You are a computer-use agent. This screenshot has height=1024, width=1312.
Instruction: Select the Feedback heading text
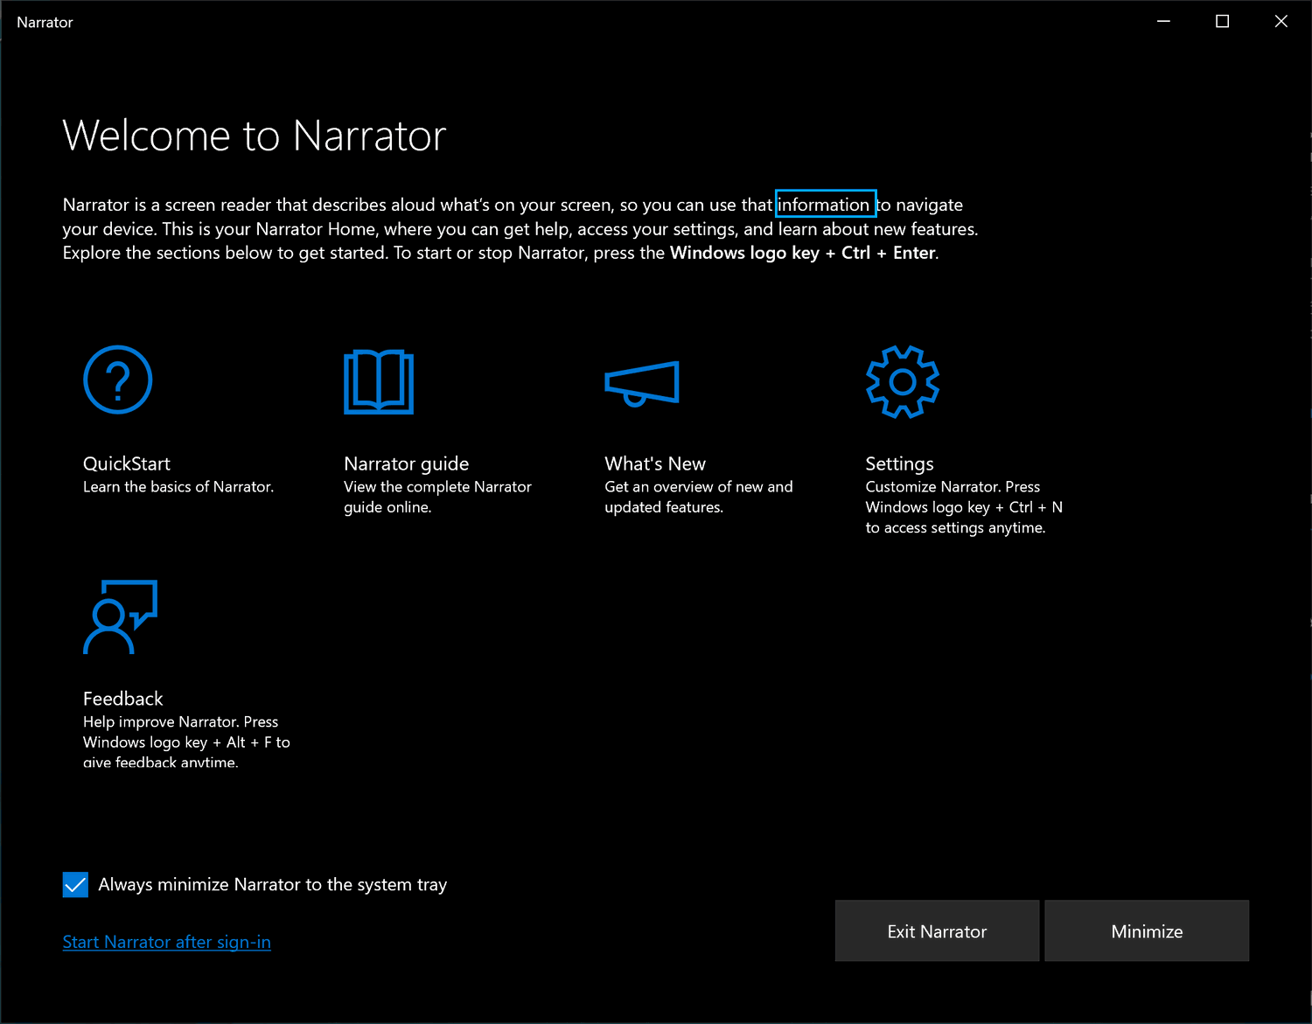coord(123,699)
